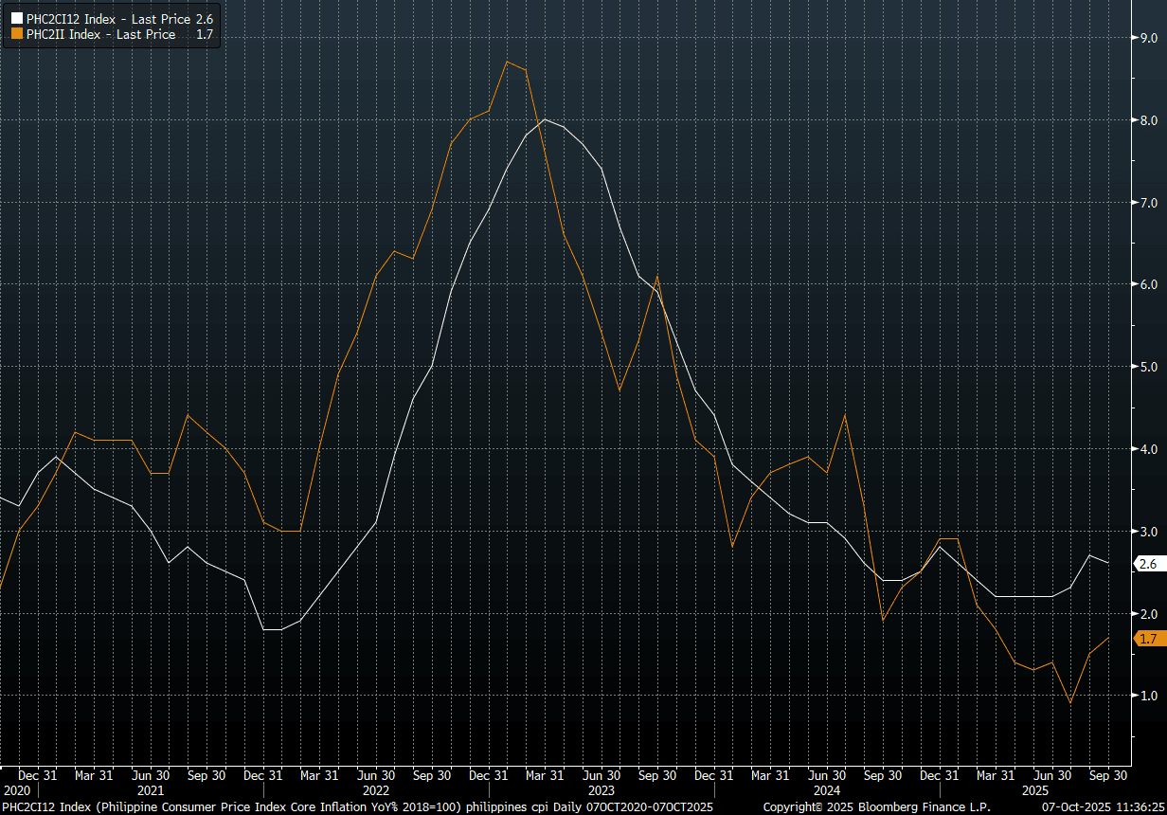Select the 2022 year label on the time axis
Viewport: 1167px width, 815px height.
tap(376, 789)
